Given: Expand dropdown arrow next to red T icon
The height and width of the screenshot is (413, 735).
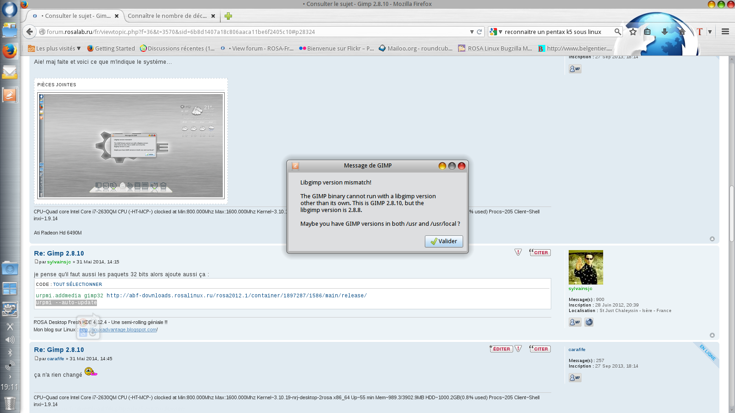Looking at the screenshot, I should tap(710, 32).
